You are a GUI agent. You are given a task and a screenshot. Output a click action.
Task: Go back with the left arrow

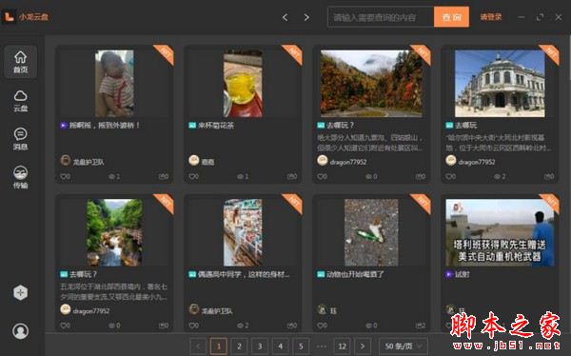pos(285,17)
